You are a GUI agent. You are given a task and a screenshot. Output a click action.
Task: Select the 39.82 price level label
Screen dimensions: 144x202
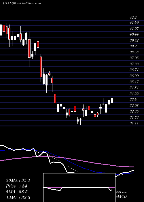click(x=134, y=40)
